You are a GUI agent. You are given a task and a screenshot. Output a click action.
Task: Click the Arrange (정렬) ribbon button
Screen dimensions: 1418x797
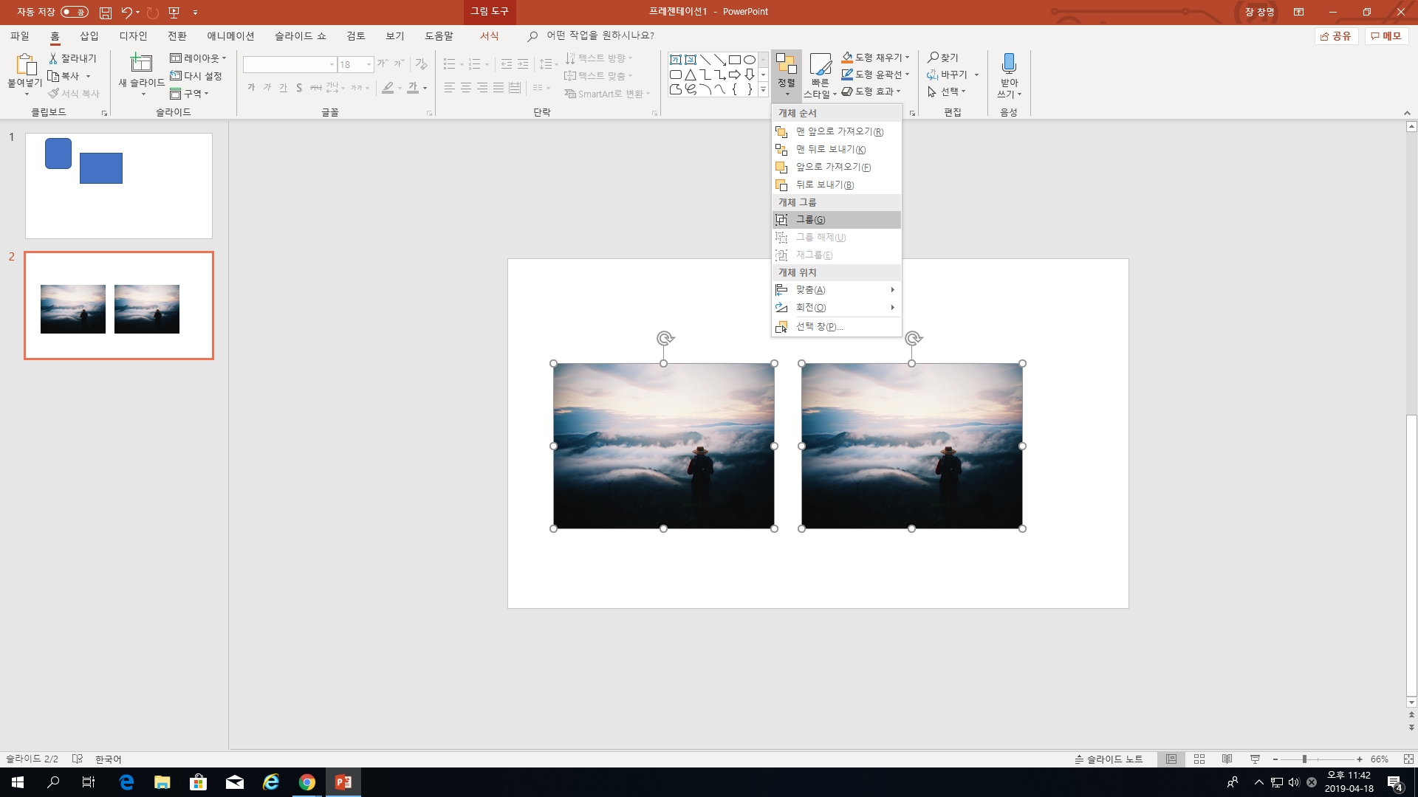[787, 75]
